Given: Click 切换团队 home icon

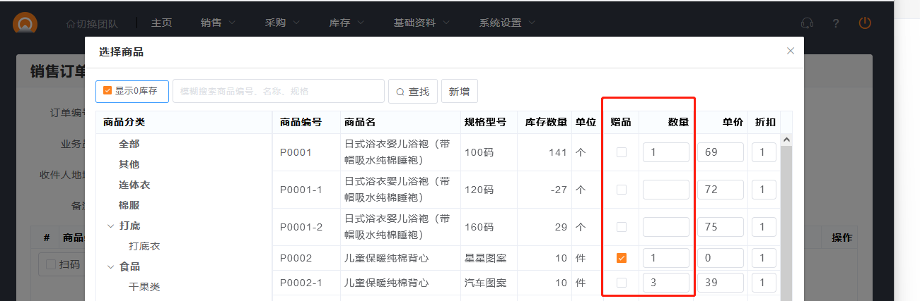Looking at the screenshot, I should point(71,23).
